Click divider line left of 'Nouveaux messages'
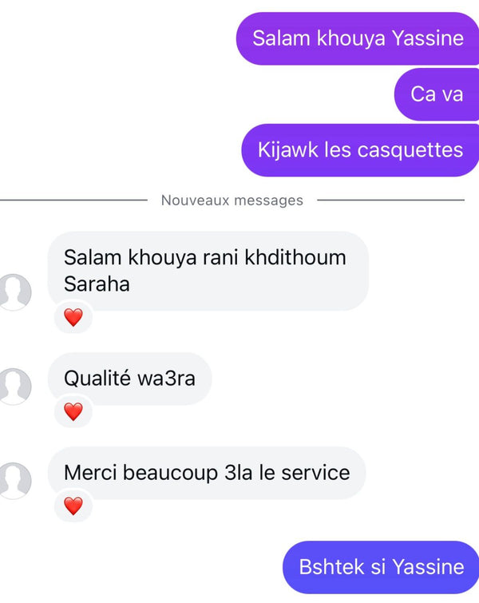The image size is (479, 603). (73, 200)
